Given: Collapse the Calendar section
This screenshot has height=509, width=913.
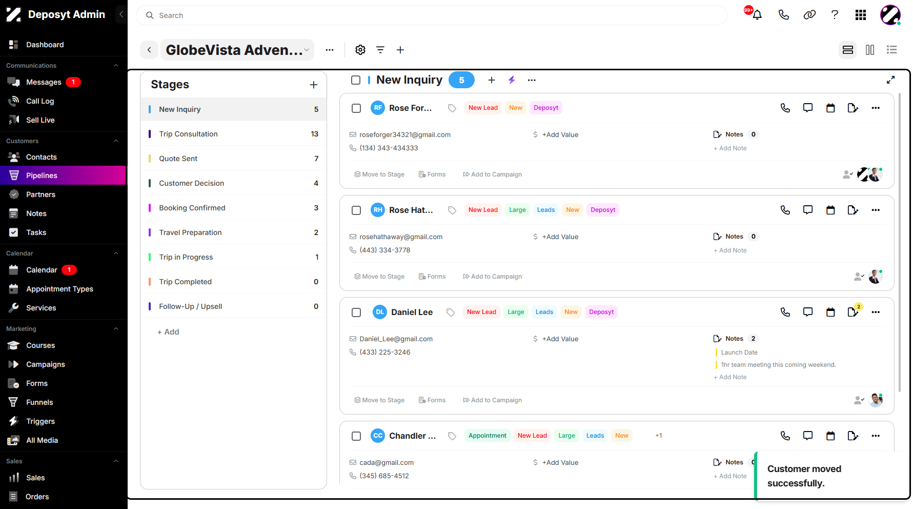Looking at the screenshot, I should (116, 253).
